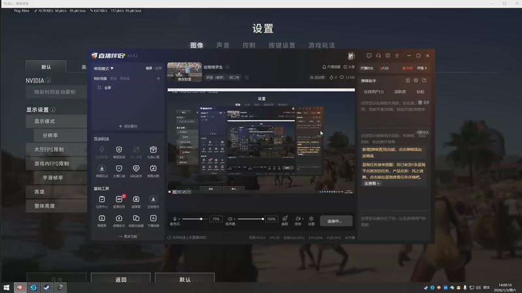Click 修改封面 cover thumbnail
522x293 pixels.
pos(185,72)
